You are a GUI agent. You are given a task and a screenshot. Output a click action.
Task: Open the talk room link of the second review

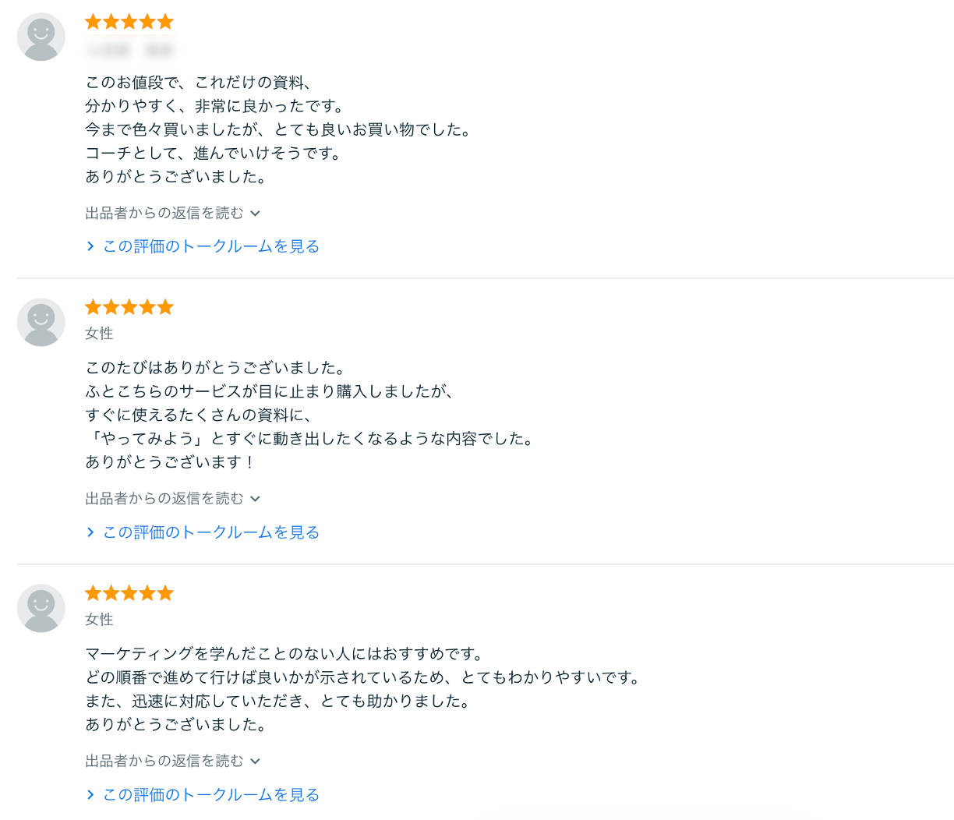[210, 532]
